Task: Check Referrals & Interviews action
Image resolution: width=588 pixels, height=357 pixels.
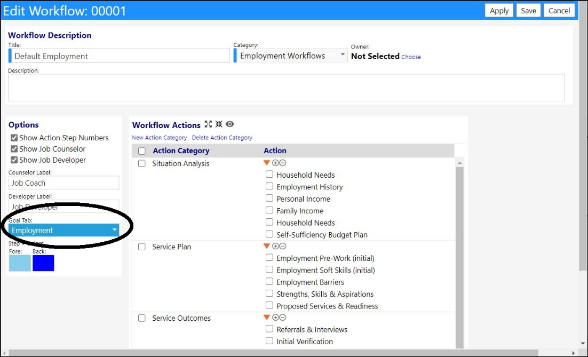Action: tap(269, 329)
